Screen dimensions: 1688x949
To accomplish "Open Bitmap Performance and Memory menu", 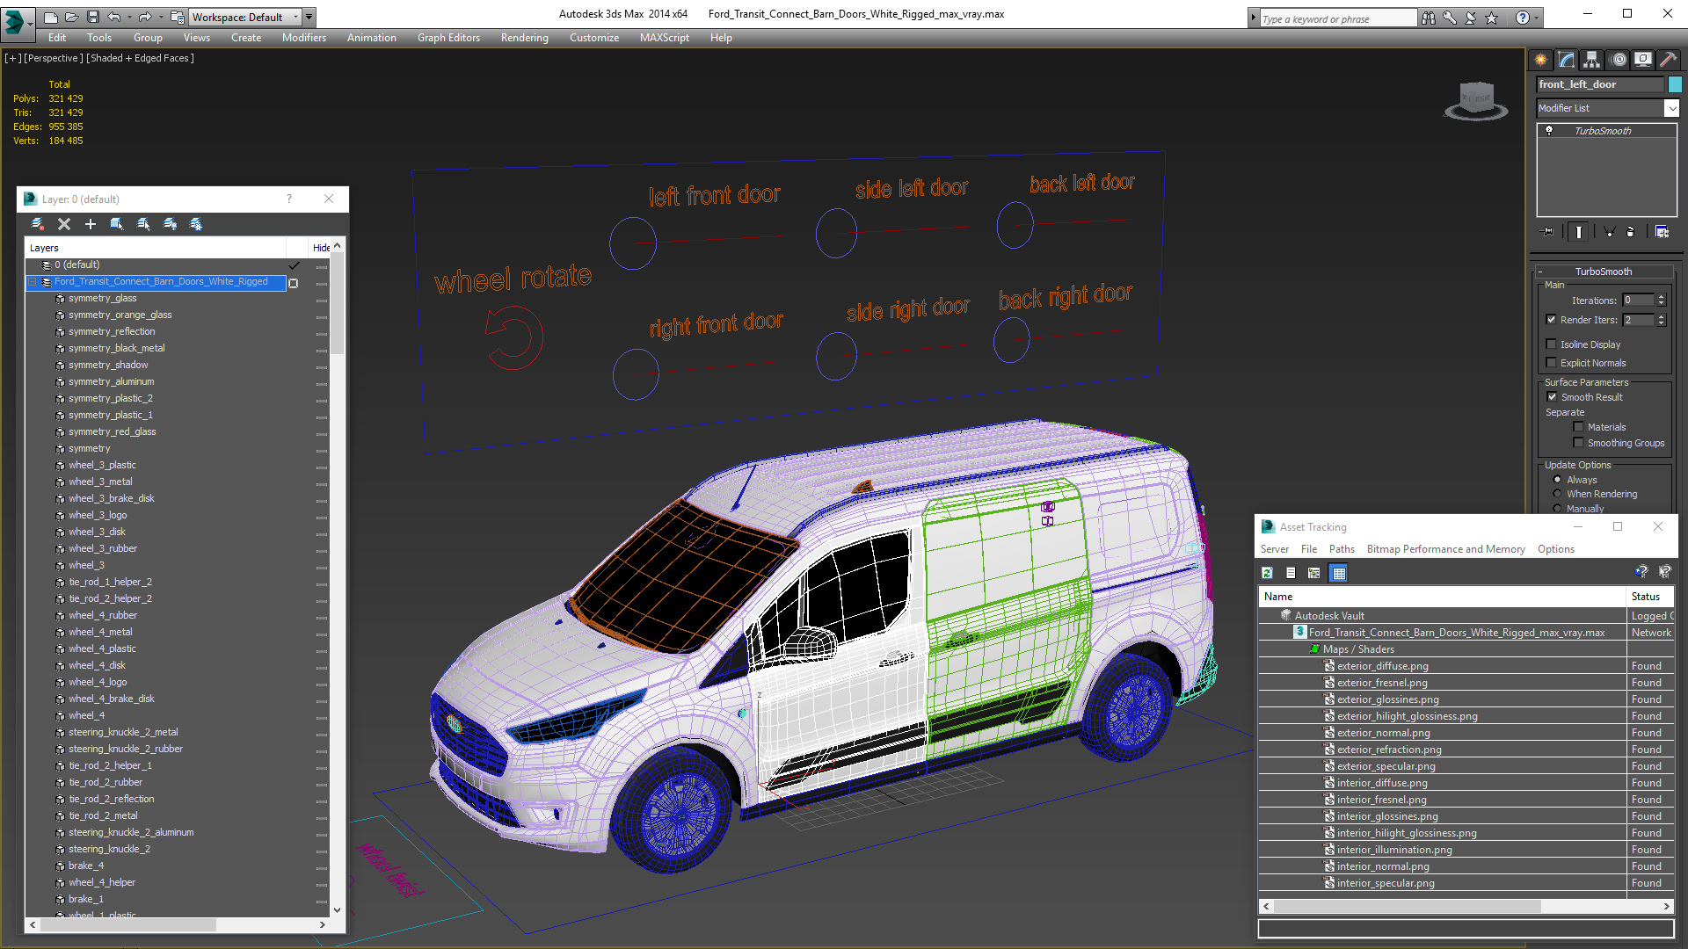I will [1445, 549].
